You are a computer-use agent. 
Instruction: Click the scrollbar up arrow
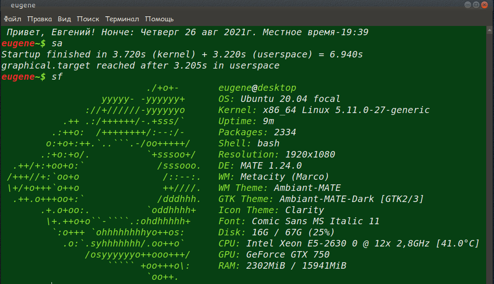pos(489,30)
